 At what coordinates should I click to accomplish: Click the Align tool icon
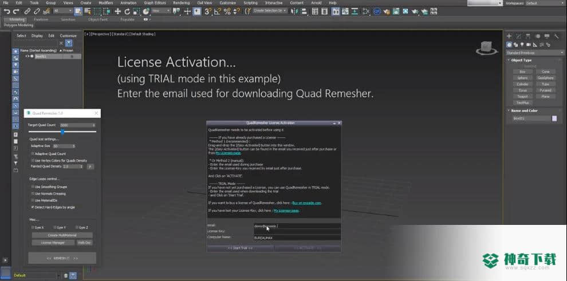303,11
